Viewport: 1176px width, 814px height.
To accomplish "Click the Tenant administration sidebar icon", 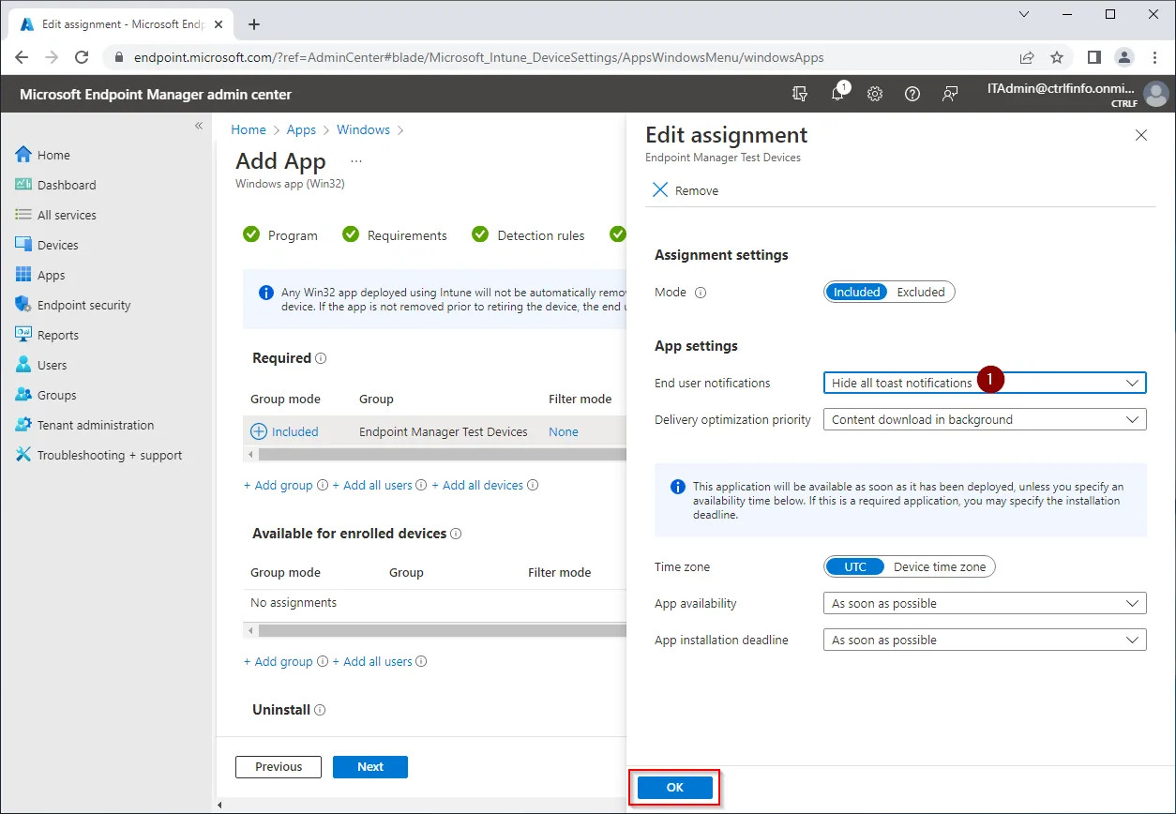I will [x=23, y=425].
